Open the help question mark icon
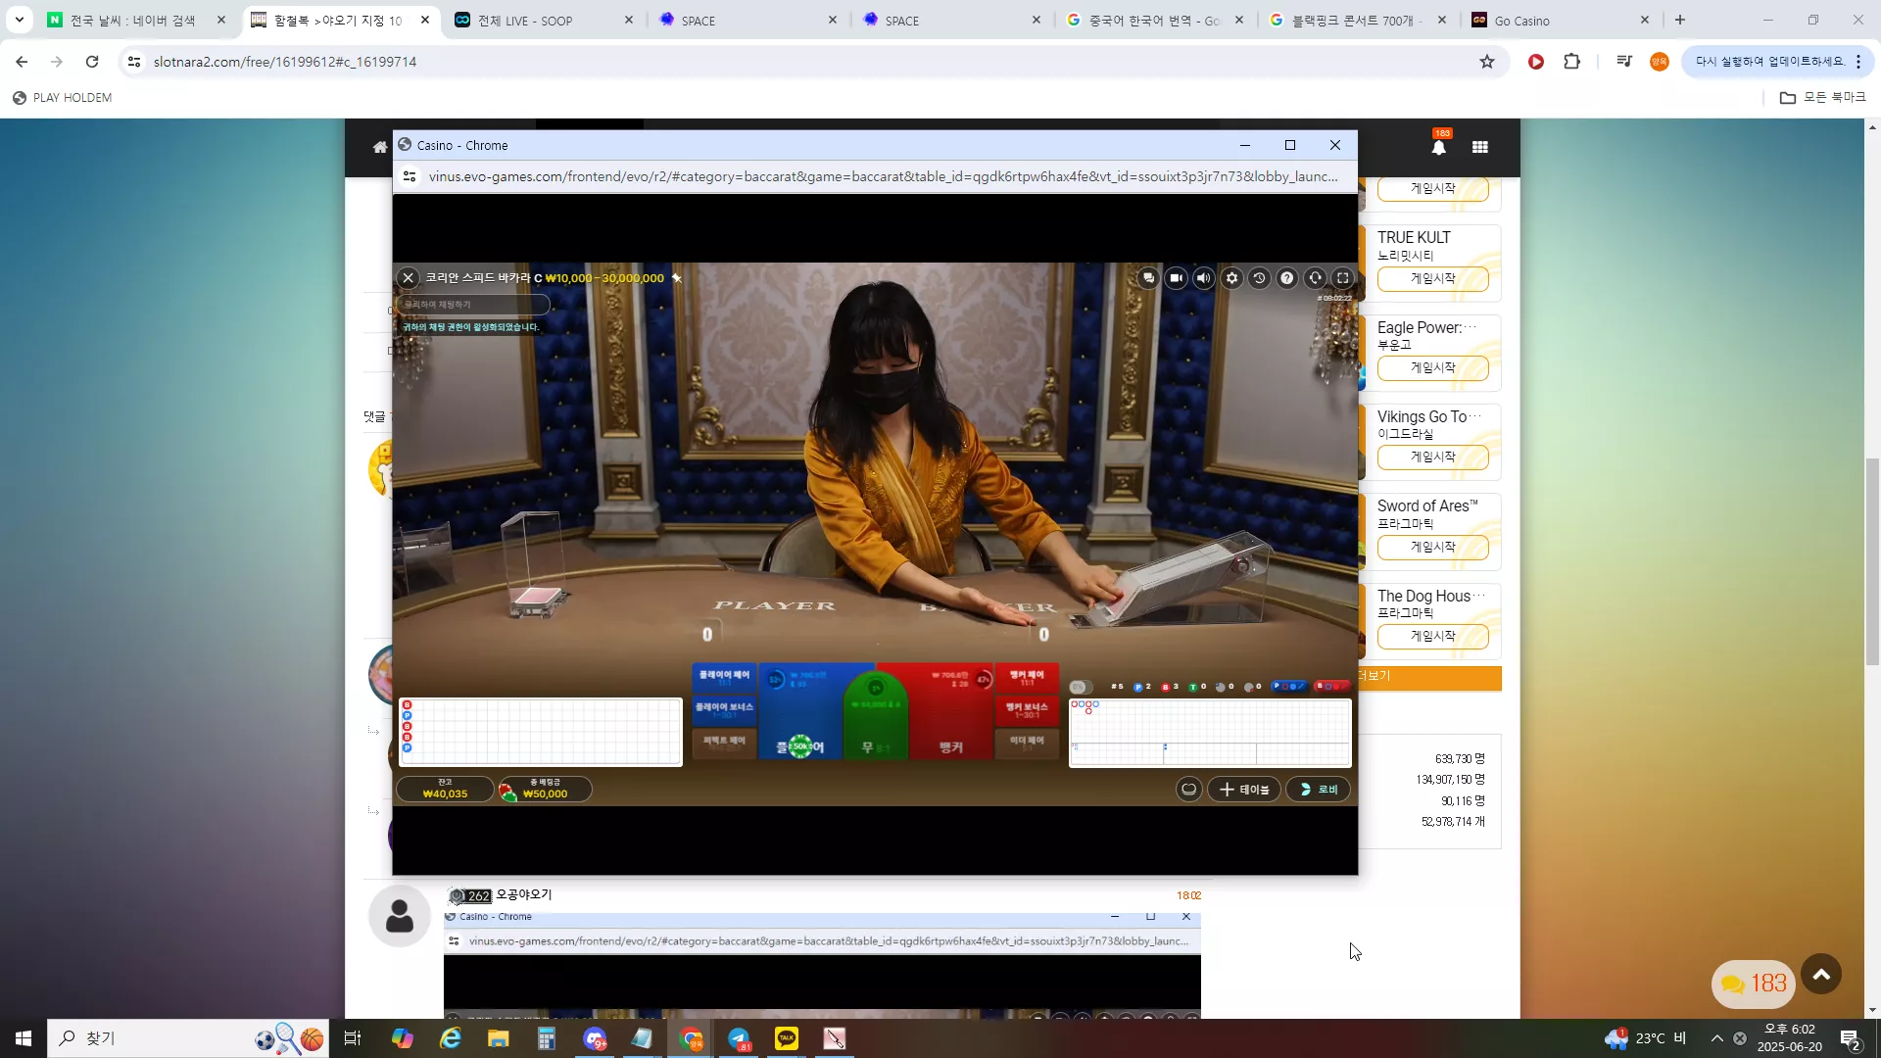 click(1287, 278)
